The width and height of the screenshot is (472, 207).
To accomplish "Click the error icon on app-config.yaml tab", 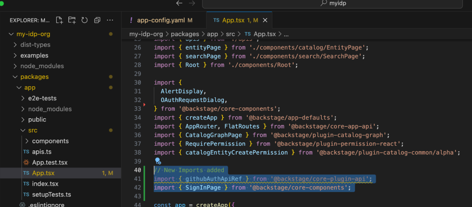I will click(132, 20).
